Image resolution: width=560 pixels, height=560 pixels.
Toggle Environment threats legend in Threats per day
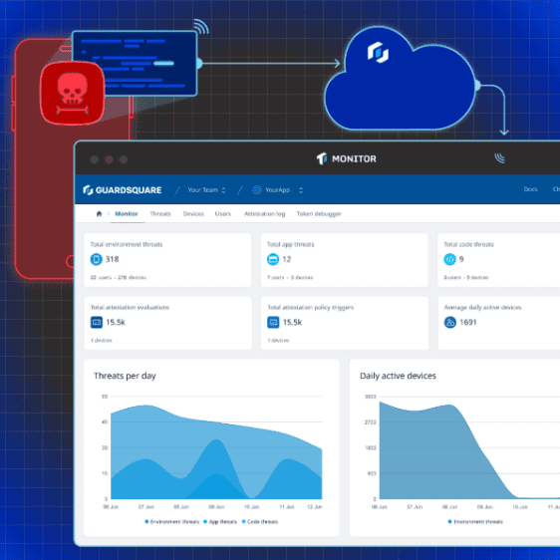click(172, 522)
